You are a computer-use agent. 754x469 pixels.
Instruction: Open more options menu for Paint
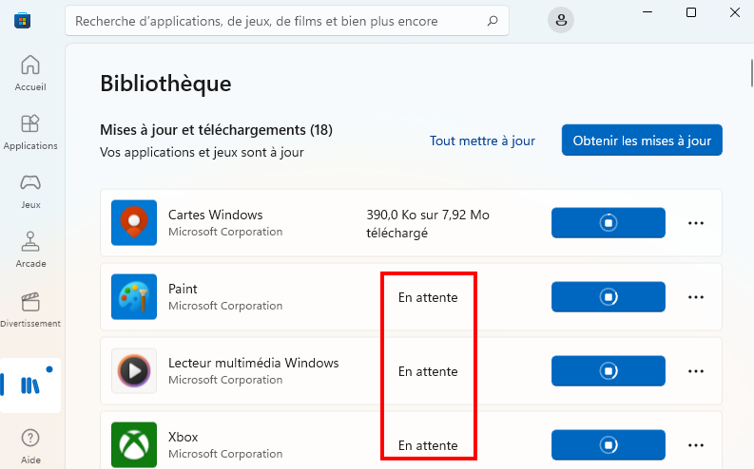tap(696, 296)
